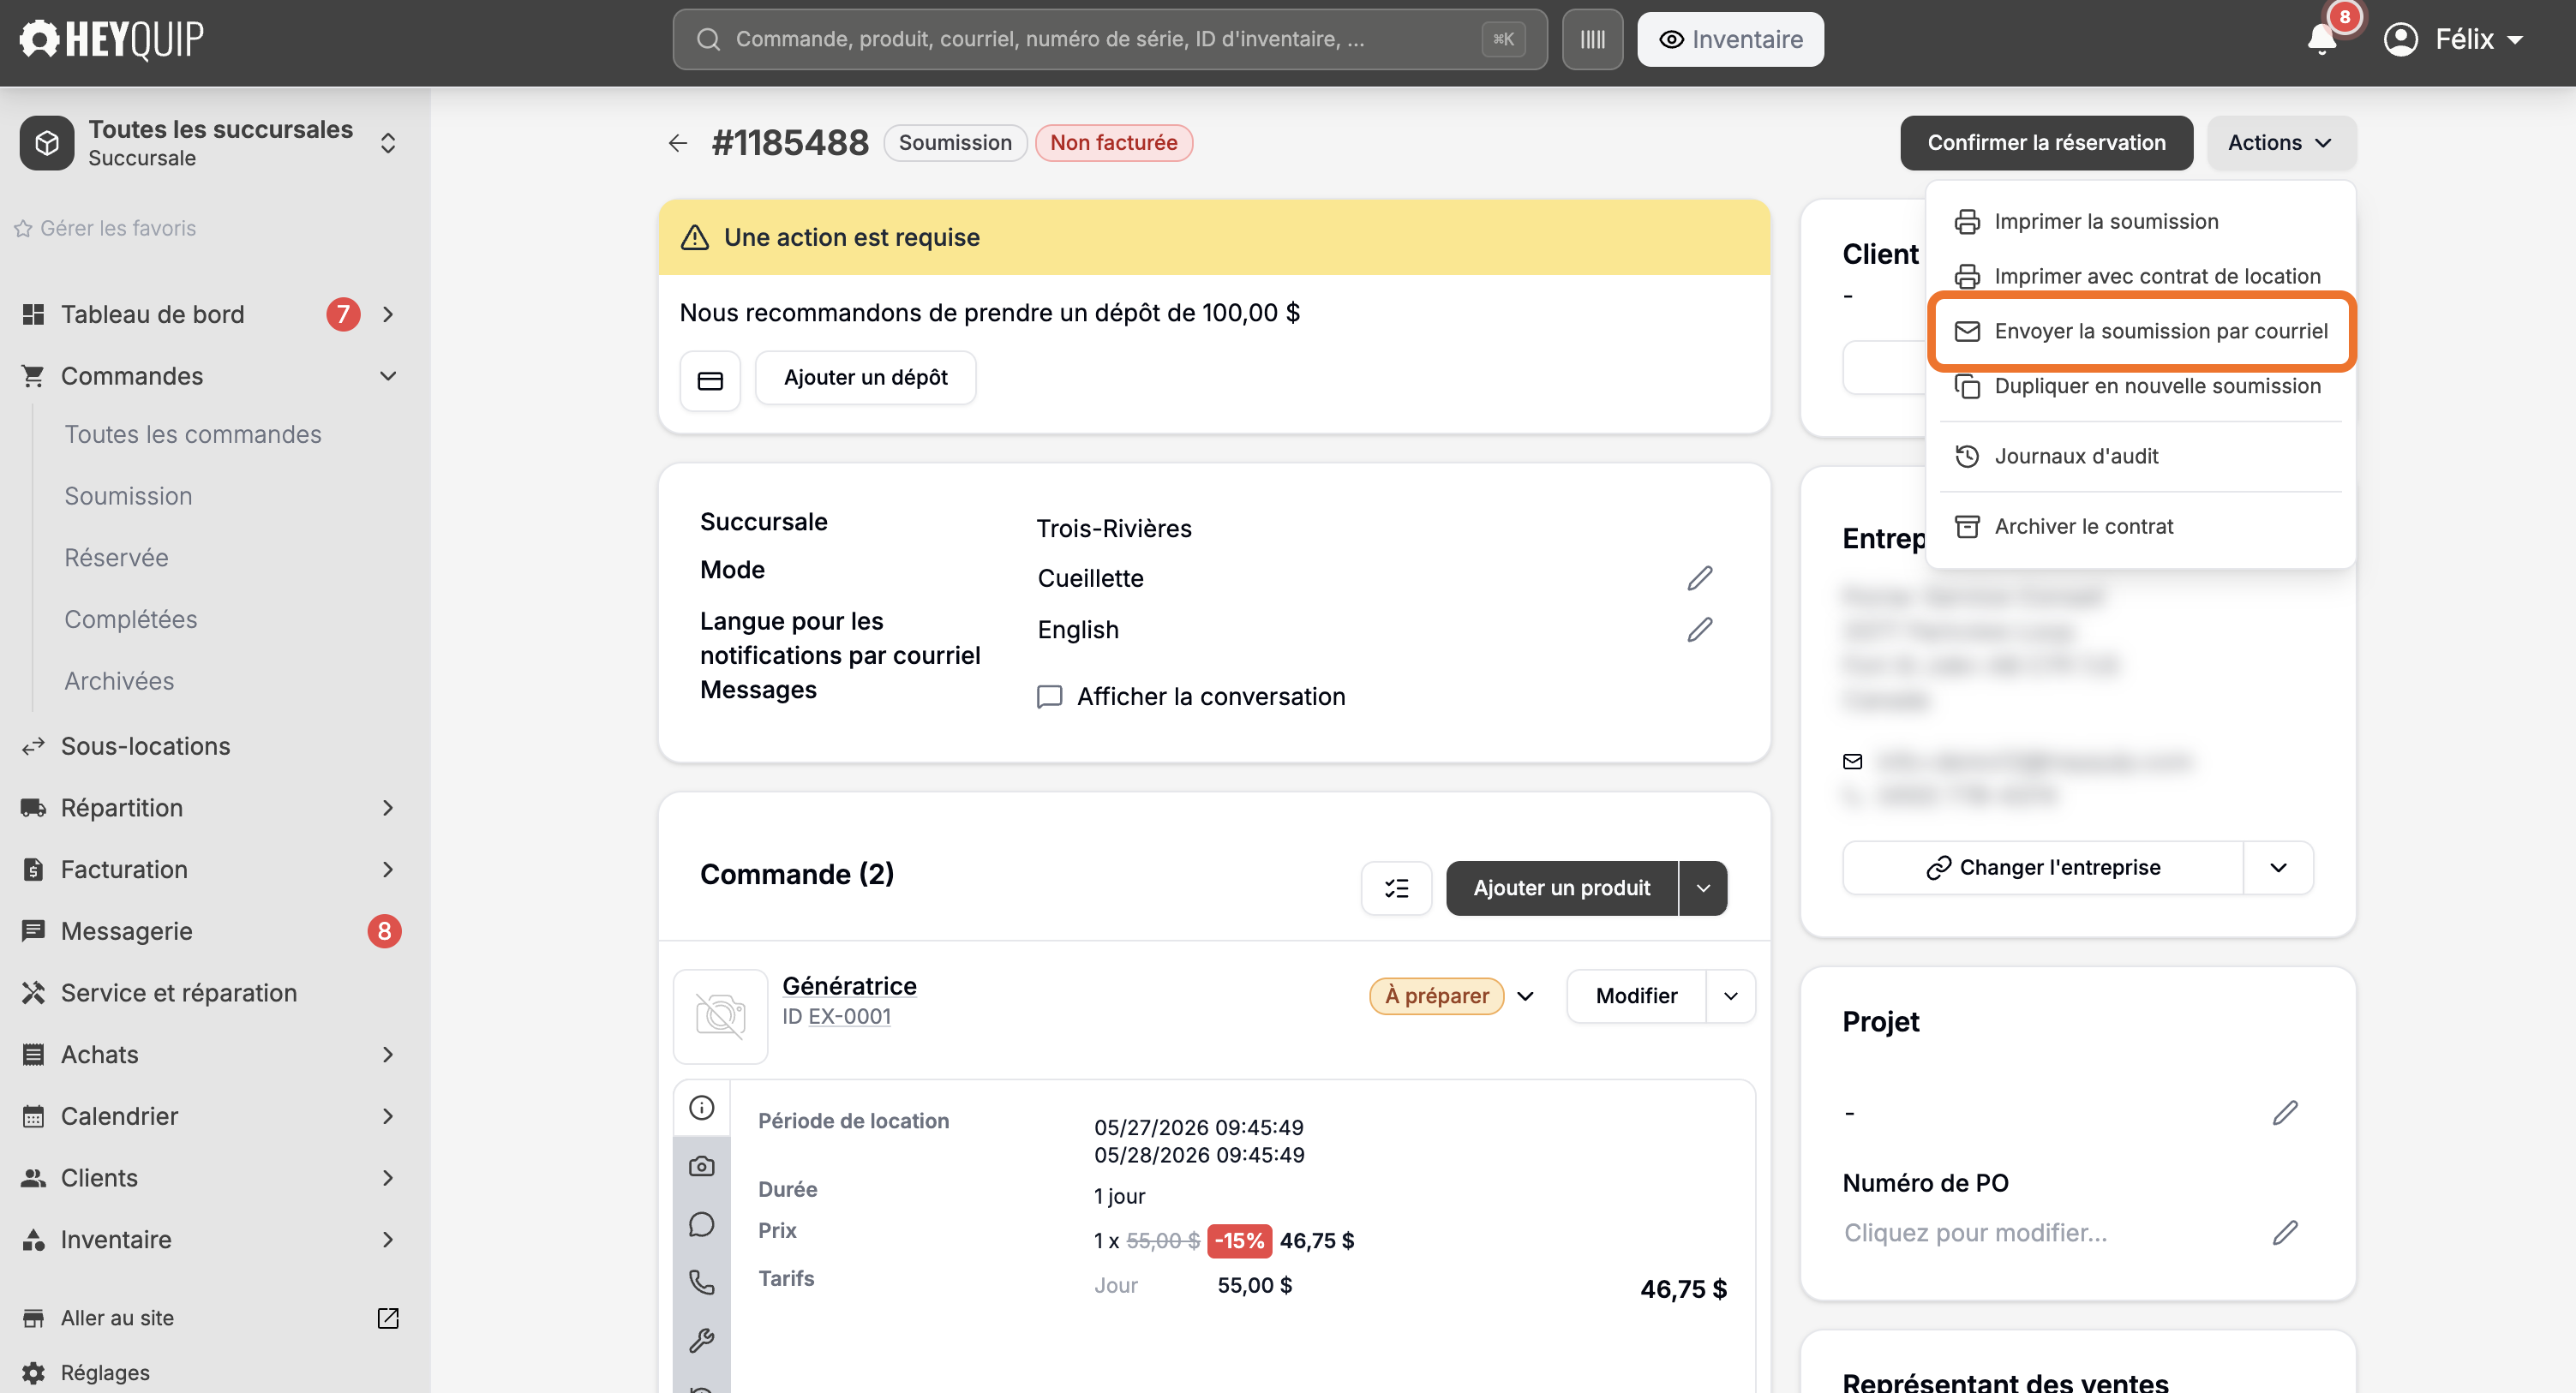Viewport: 2576px width, 1393px height.
Task: Open Journaux d'audit
Action: (x=2140, y=456)
